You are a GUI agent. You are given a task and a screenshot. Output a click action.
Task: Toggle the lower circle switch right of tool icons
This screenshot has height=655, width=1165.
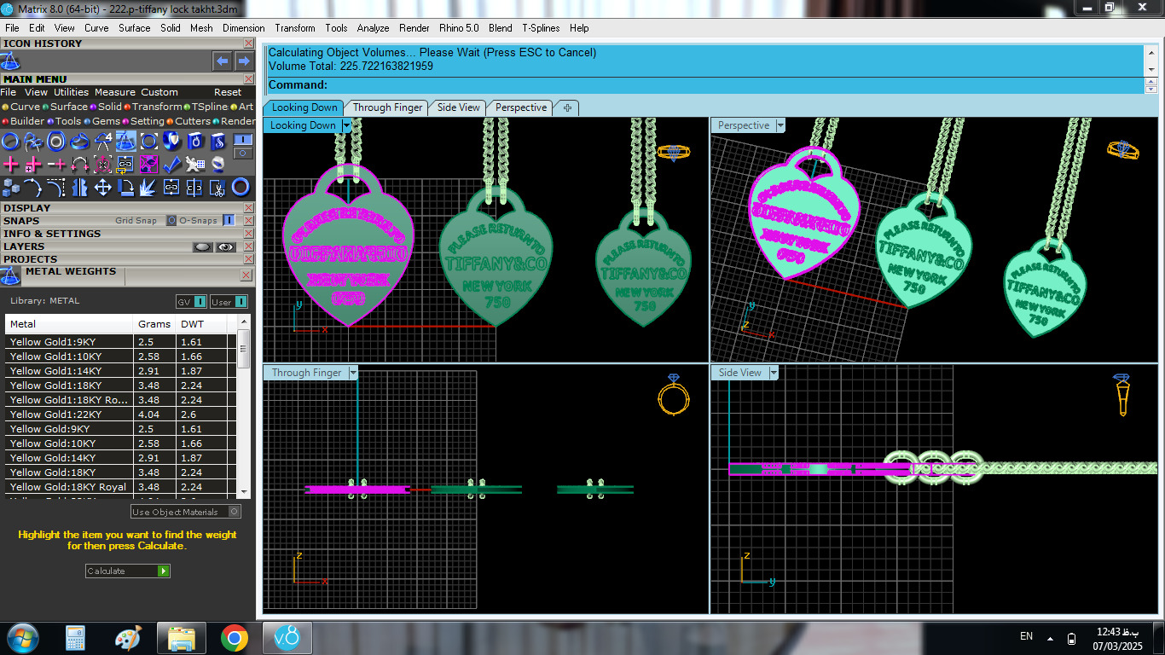pos(243,153)
